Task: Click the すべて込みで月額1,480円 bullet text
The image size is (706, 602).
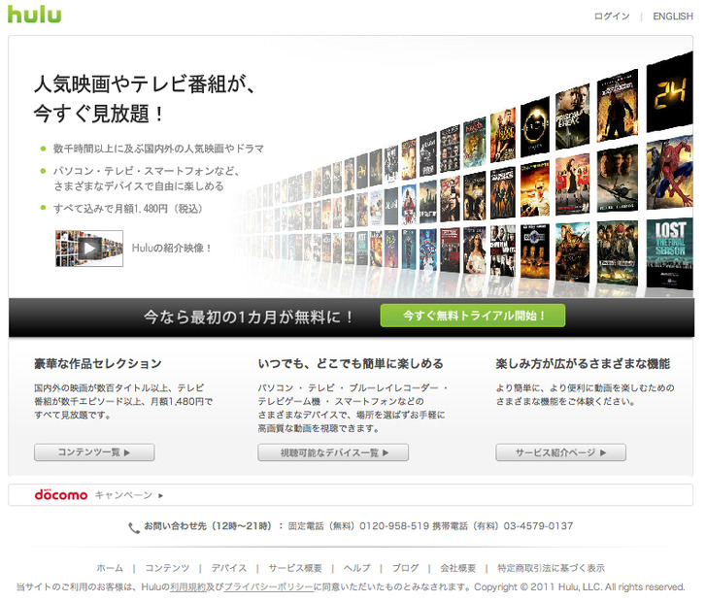Action: tap(128, 209)
